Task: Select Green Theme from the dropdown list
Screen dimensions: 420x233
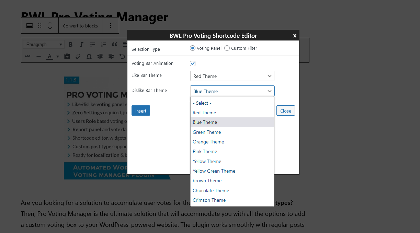Action: 207,132
